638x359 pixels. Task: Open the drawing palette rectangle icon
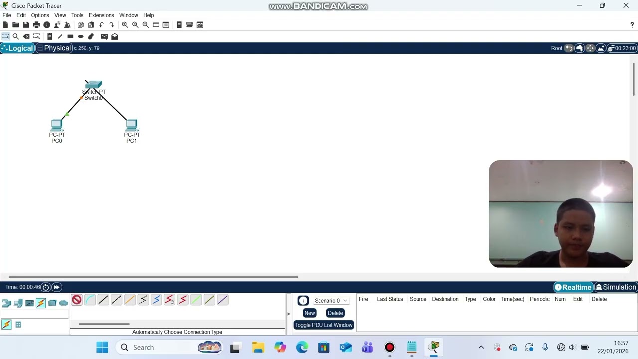coord(156,25)
